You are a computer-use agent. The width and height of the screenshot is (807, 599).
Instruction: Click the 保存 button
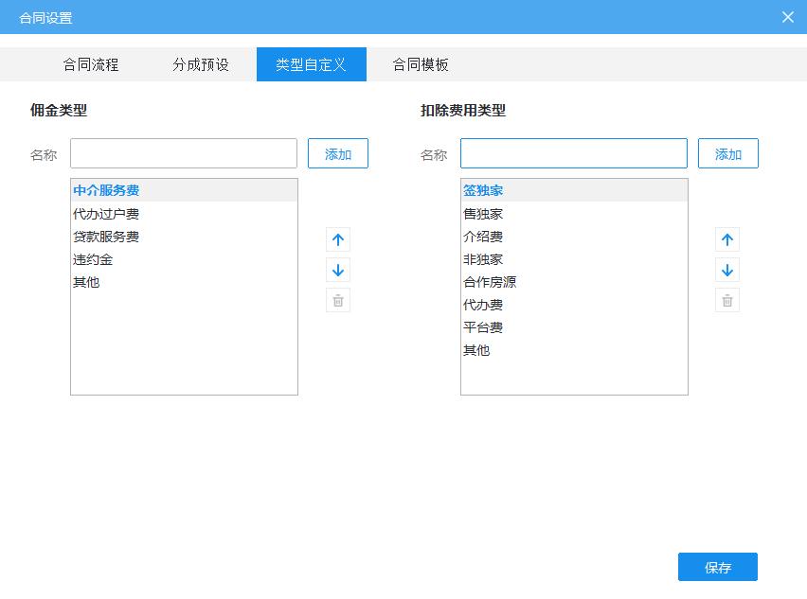coord(717,567)
